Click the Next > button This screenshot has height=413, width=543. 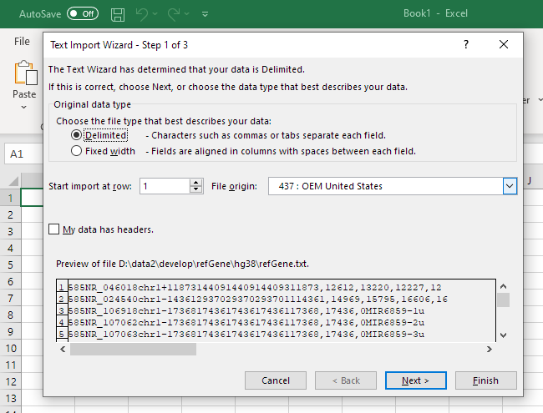[415, 380]
